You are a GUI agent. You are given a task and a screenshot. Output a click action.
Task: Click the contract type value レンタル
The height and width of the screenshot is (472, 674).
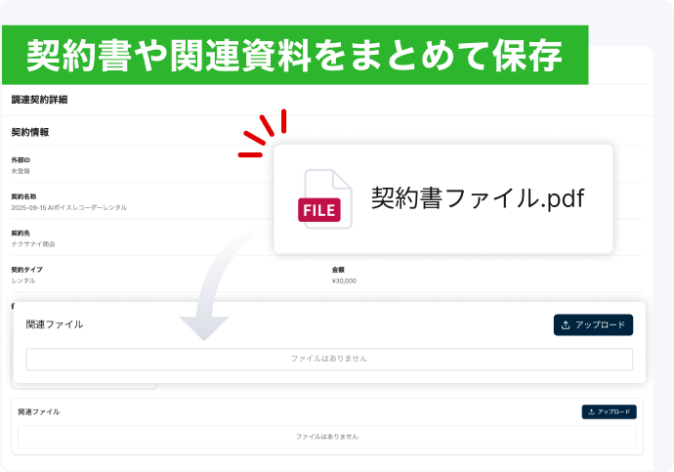[x=23, y=280]
